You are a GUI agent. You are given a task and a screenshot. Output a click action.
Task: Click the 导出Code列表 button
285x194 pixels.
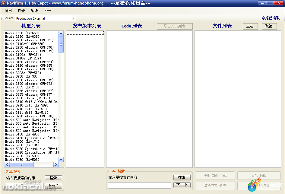coord(175,26)
